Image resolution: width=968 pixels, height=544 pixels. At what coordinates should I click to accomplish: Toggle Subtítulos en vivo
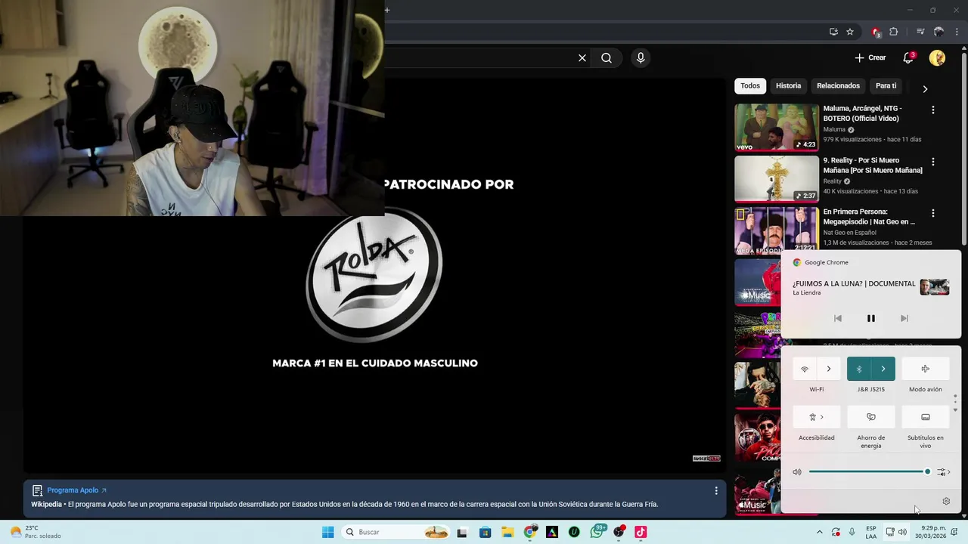925,417
